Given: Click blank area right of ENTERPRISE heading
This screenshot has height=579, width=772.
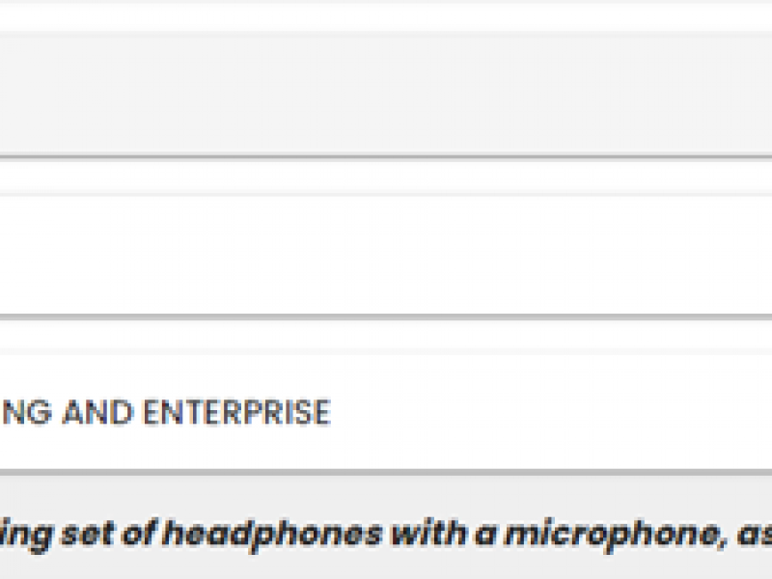Looking at the screenshot, I should (551, 412).
